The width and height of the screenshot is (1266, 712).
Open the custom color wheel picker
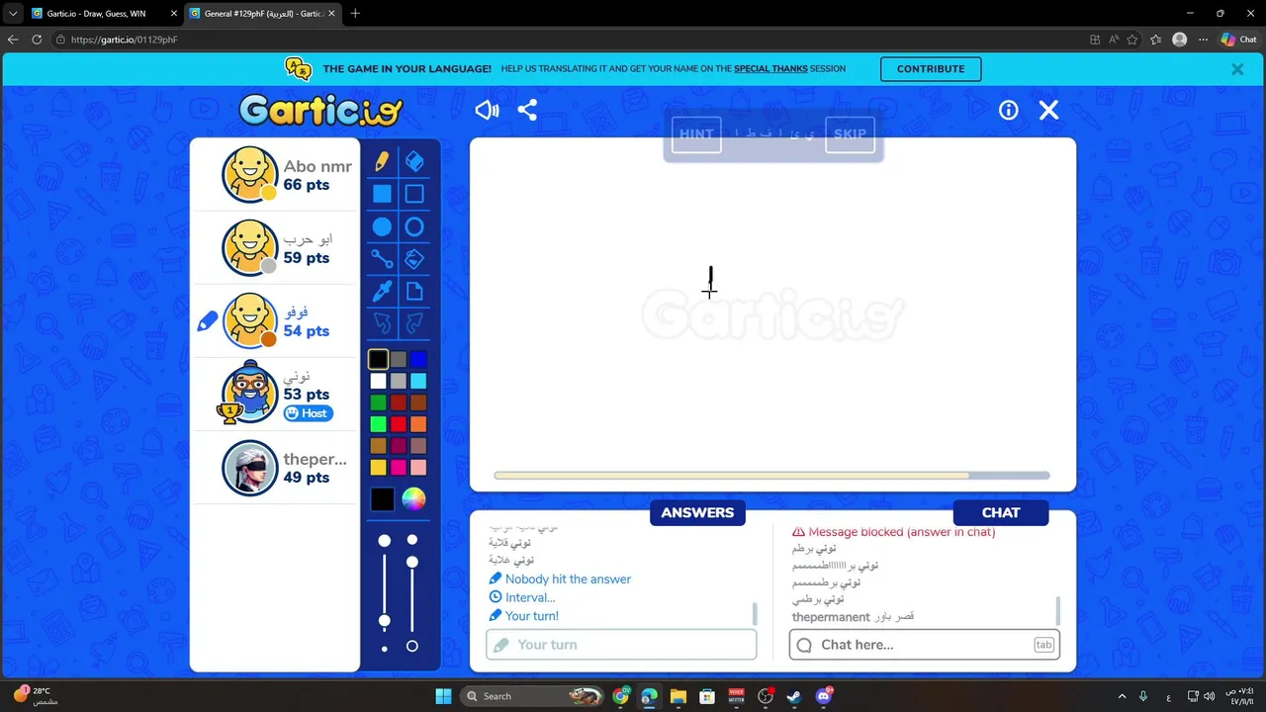pyautogui.click(x=413, y=499)
